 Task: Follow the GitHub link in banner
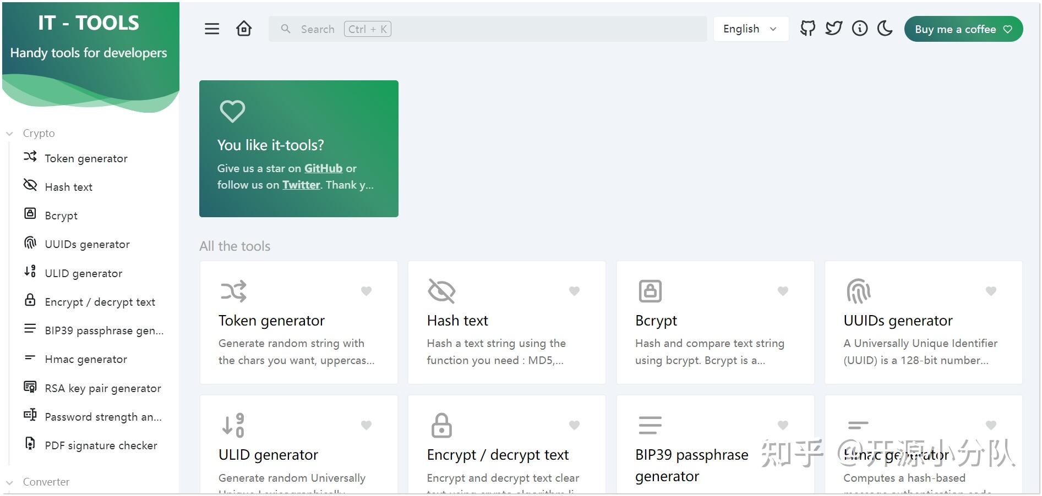(323, 168)
